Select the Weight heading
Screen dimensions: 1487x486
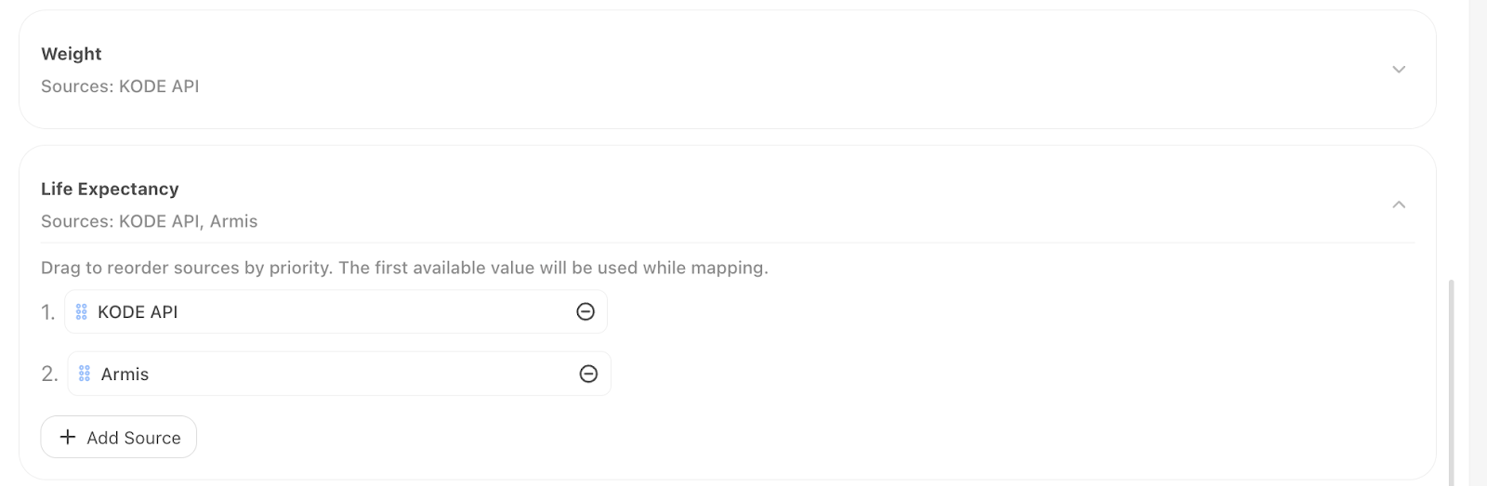pos(72,54)
